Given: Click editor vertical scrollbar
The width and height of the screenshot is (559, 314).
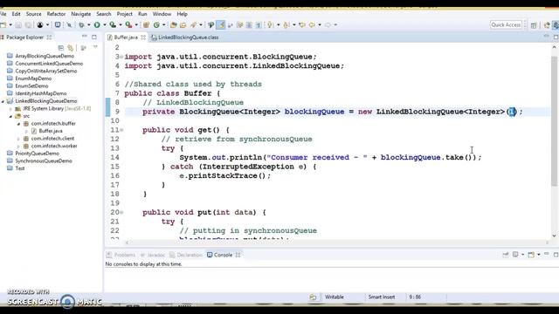Looking at the screenshot, I should 554,121.
